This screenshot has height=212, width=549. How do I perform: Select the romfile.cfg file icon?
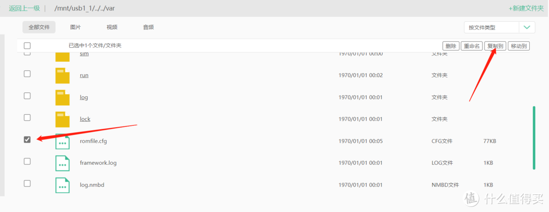tap(63, 141)
